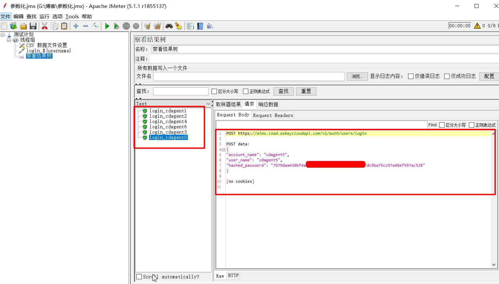Viewport: 499px width, 284px height.
Task: Click the 文件名 input field
Action: pos(249,76)
